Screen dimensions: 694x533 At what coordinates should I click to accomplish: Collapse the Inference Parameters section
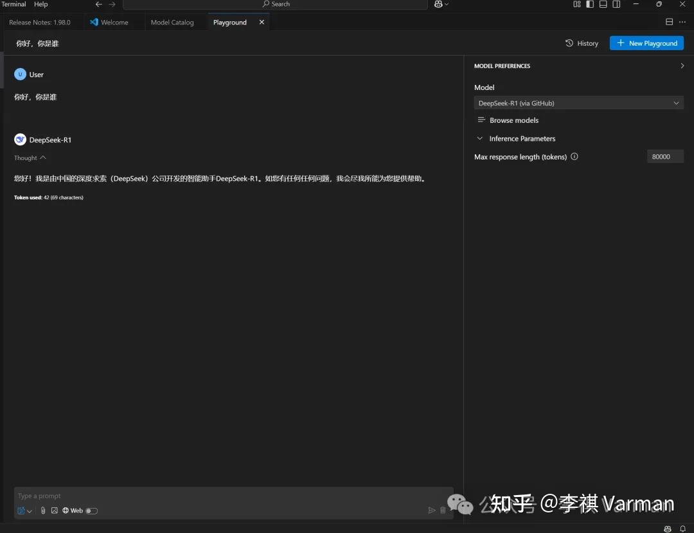[x=516, y=139]
